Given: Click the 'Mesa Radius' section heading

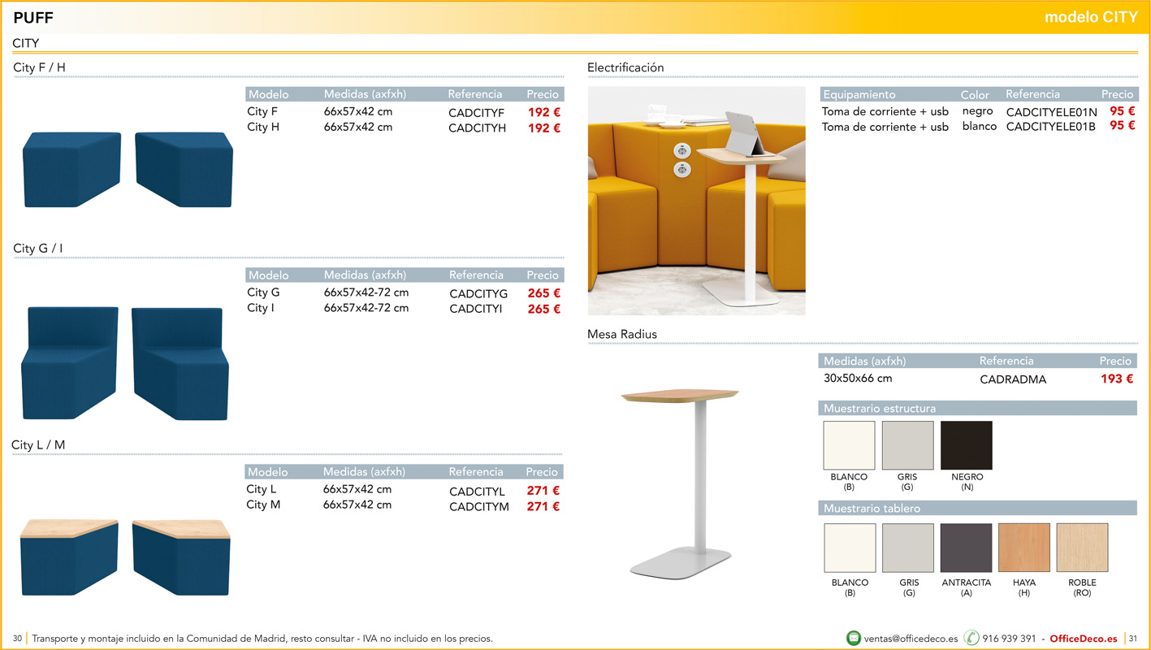Looking at the screenshot, I should (x=622, y=334).
